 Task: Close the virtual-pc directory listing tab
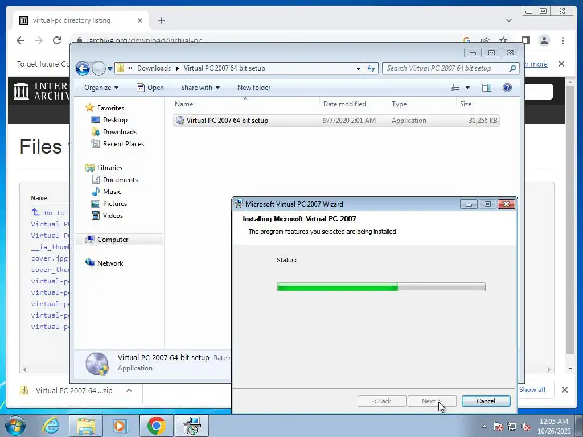140,20
